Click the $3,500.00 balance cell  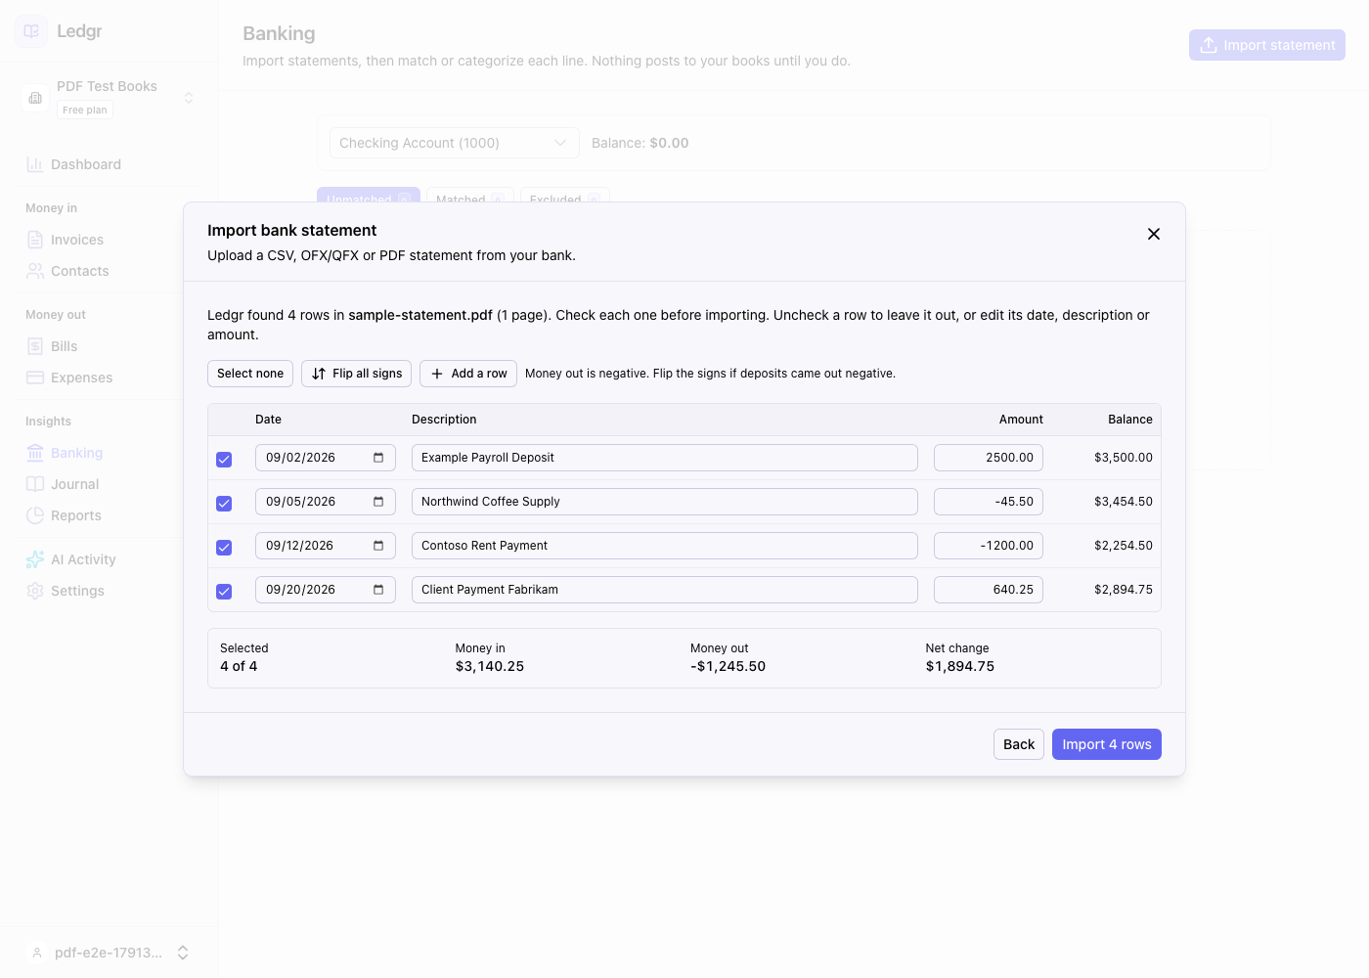tap(1124, 458)
